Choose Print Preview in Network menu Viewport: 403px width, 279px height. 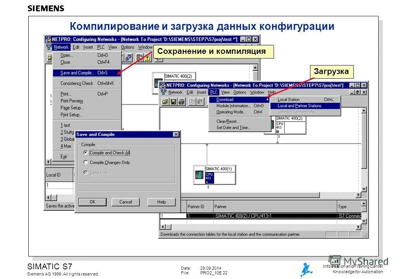click(x=87, y=101)
